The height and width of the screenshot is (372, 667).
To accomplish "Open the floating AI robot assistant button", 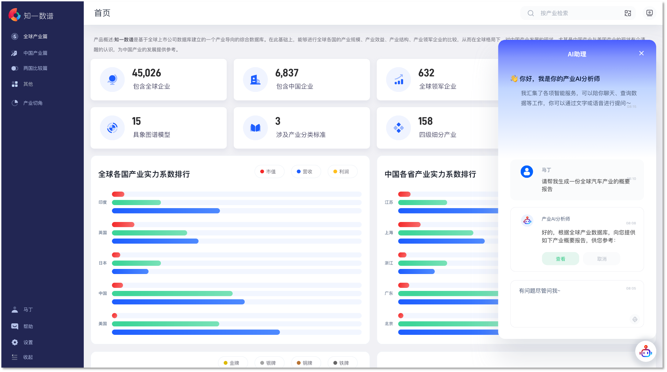I will pos(645,352).
